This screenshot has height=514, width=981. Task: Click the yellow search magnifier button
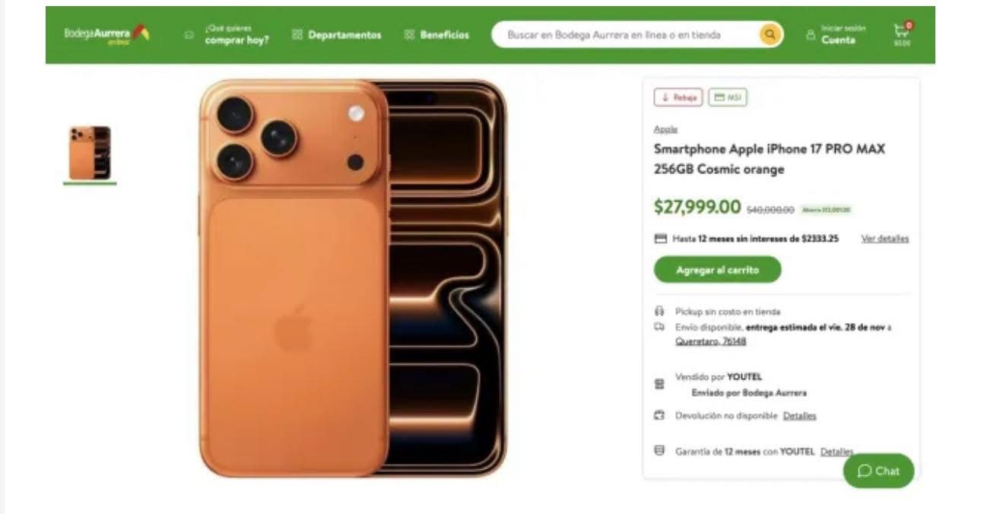click(770, 34)
